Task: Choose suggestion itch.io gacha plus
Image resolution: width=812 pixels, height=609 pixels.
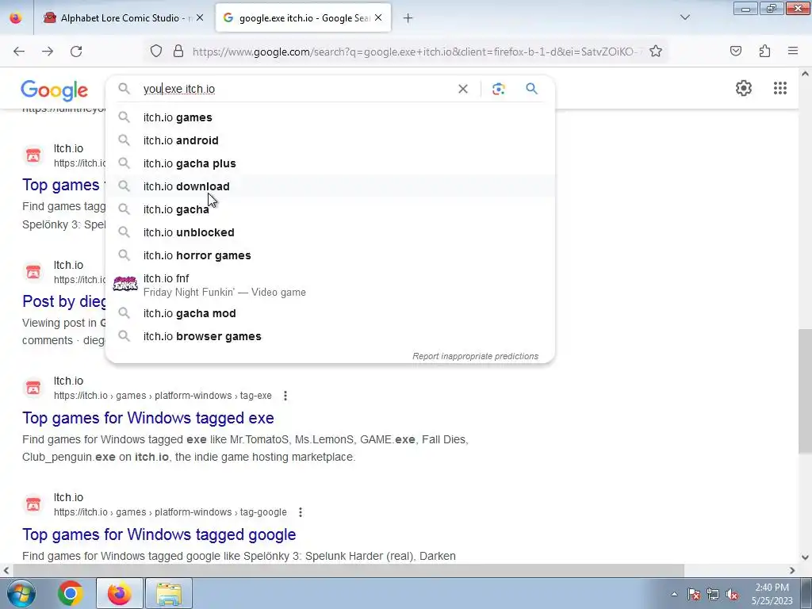Action: click(331, 163)
